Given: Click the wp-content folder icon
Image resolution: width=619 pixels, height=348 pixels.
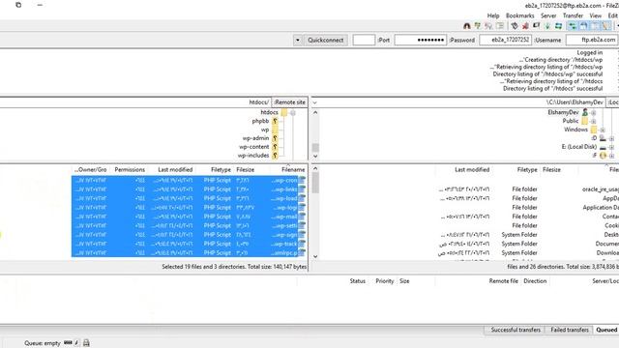Looking at the screenshot, I should (x=275, y=147).
